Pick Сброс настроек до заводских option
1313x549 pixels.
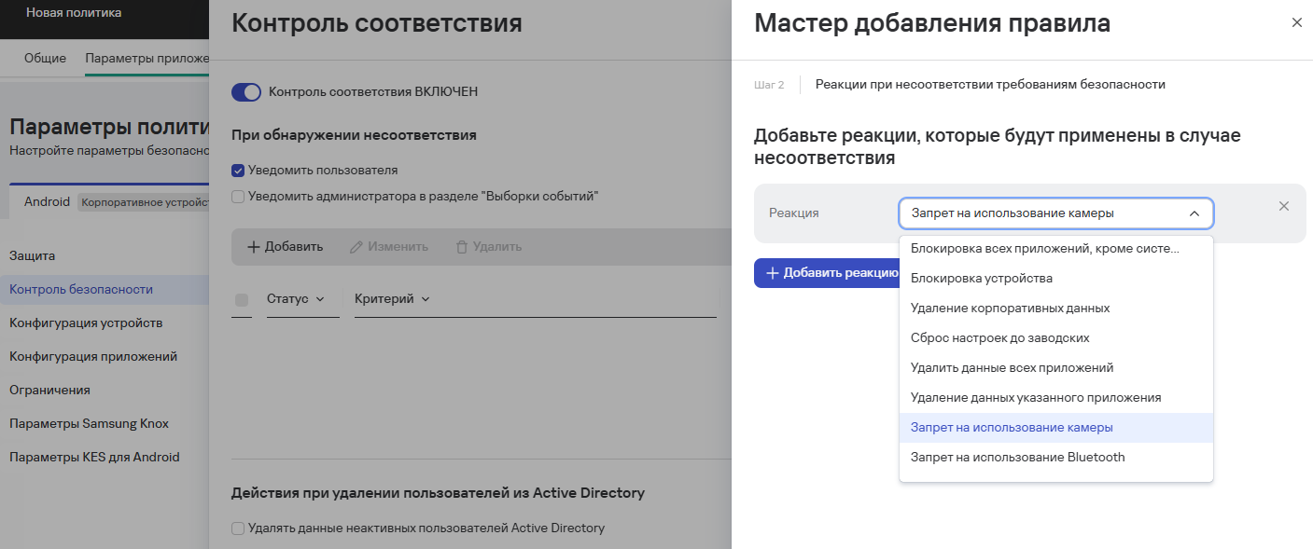coord(999,338)
